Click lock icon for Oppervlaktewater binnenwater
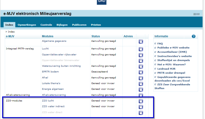 tap(141, 61)
